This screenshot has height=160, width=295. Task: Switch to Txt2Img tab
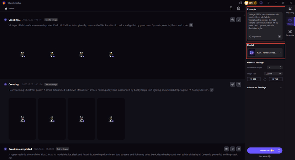click(290, 21)
